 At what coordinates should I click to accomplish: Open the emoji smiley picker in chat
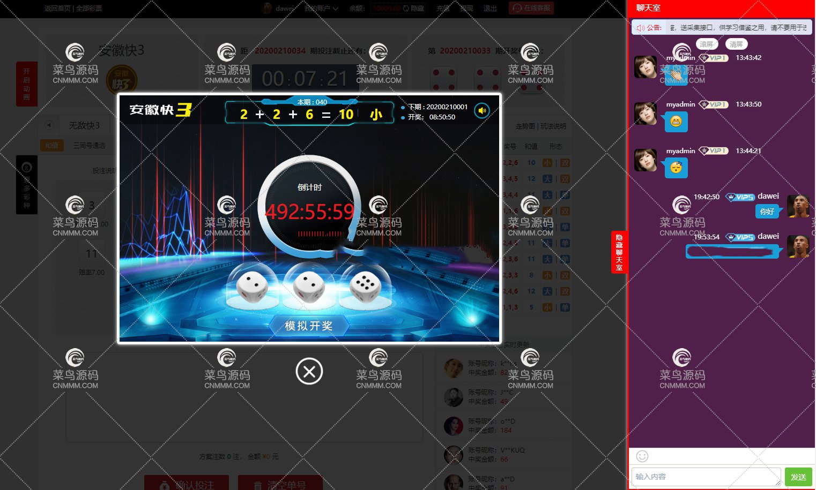(x=642, y=456)
